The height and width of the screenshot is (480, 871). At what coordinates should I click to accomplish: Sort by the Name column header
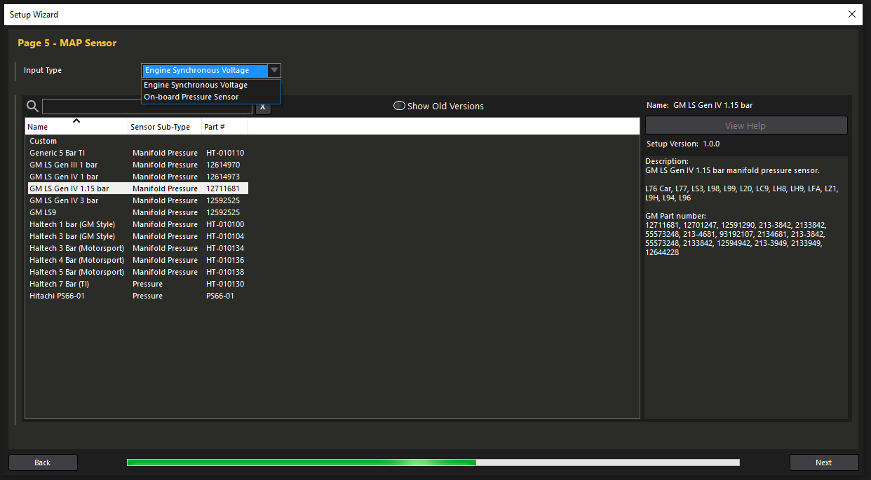click(x=76, y=127)
